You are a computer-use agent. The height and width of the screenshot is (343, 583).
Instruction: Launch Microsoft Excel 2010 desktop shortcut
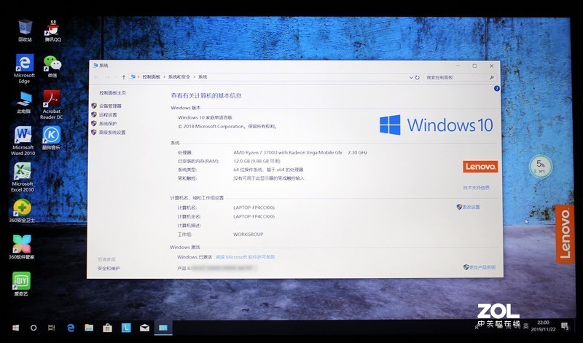coord(23,177)
